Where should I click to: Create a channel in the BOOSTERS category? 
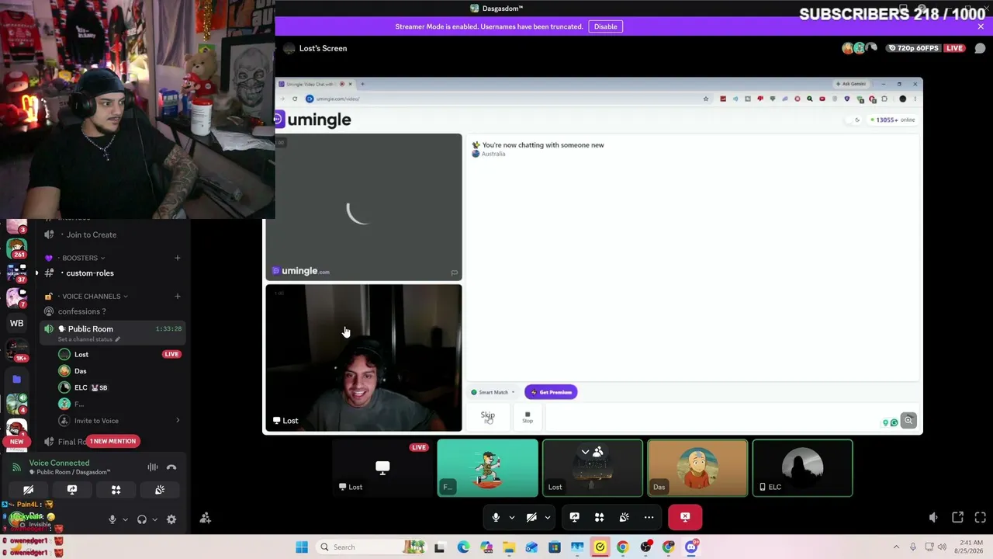pyautogui.click(x=178, y=258)
